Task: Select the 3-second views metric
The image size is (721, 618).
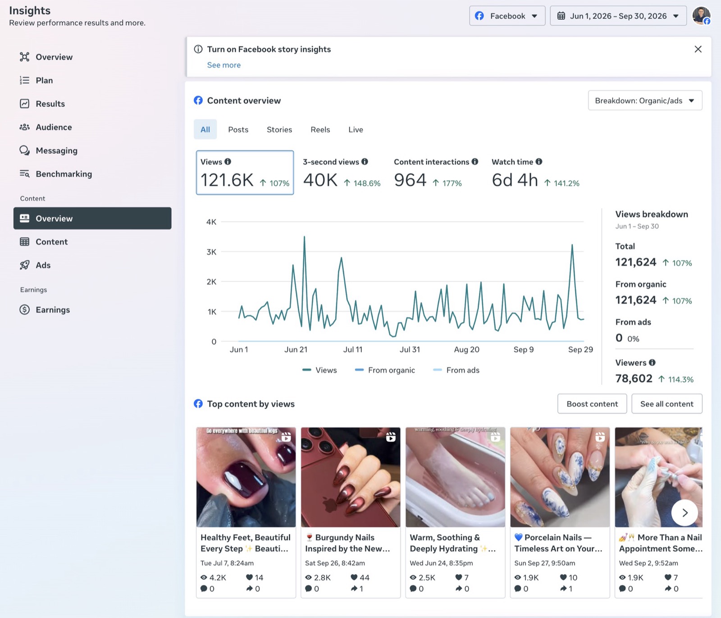Action: pos(342,173)
